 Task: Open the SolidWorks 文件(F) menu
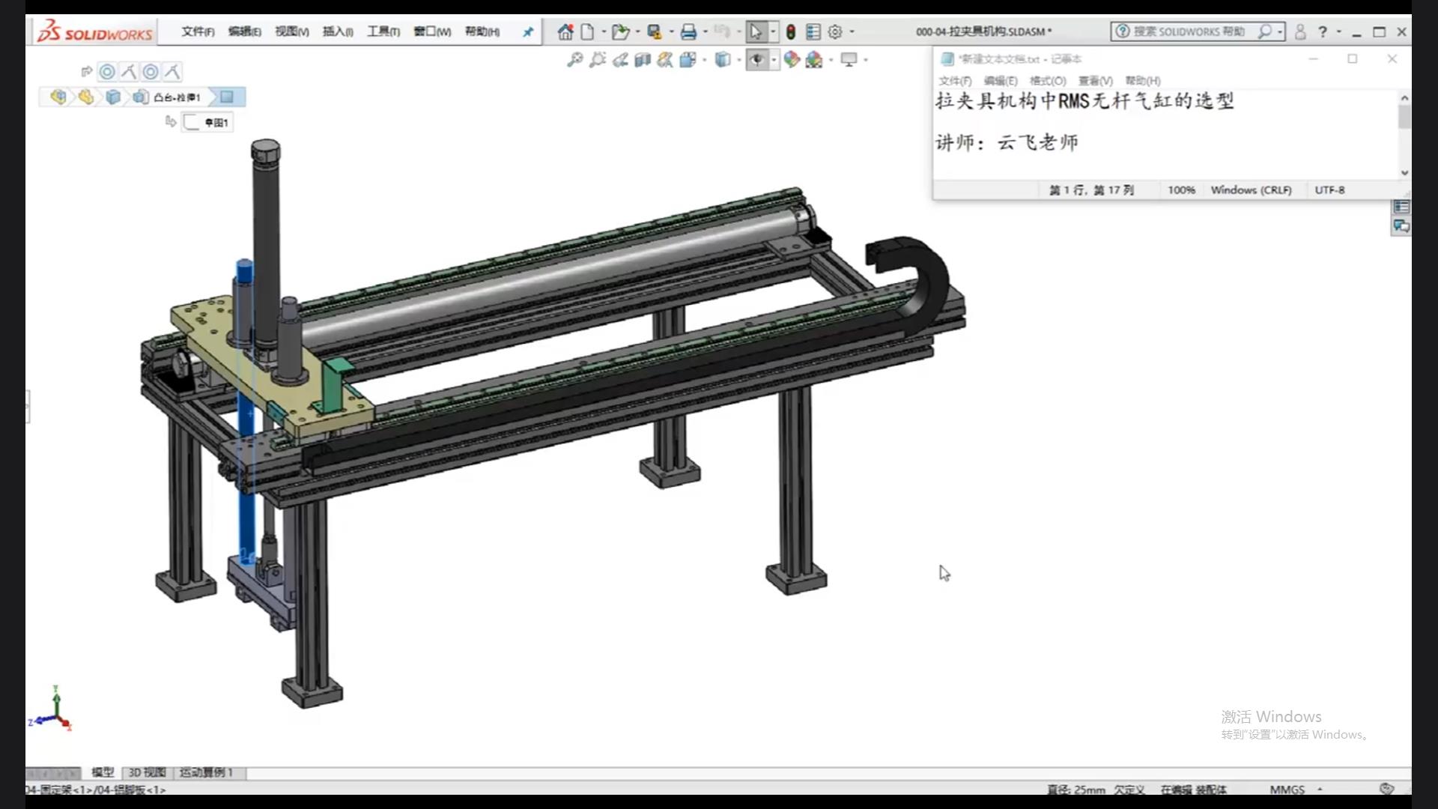coord(198,31)
